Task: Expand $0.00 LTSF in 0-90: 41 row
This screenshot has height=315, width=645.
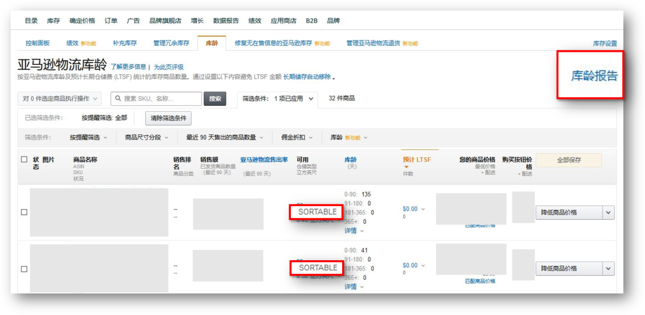Action: pyautogui.click(x=413, y=265)
